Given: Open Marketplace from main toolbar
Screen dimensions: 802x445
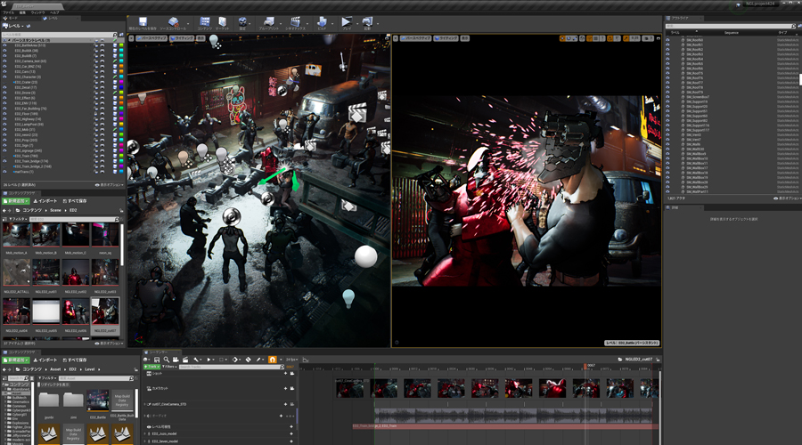Looking at the screenshot, I should (223, 21).
